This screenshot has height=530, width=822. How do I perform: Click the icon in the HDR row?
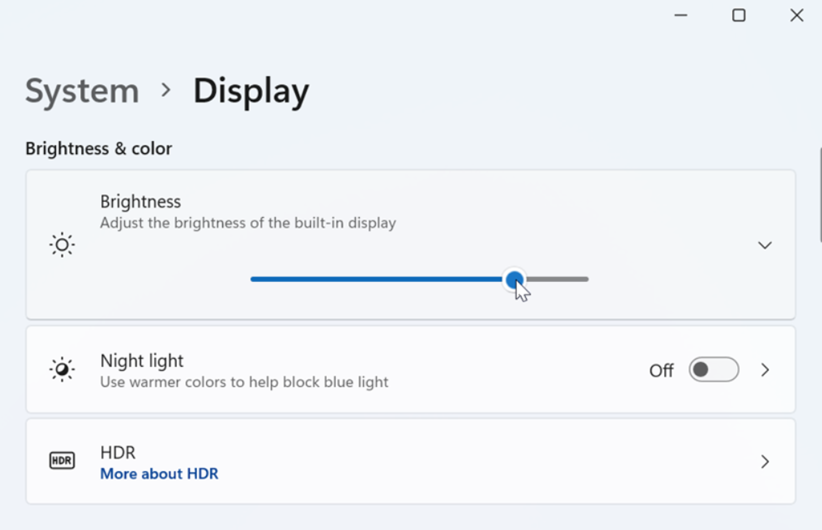pyautogui.click(x=62, y=460)
